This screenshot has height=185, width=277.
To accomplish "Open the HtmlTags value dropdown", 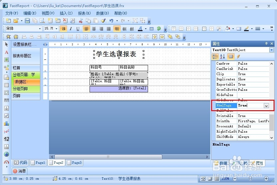I will (x=267, y=106).
